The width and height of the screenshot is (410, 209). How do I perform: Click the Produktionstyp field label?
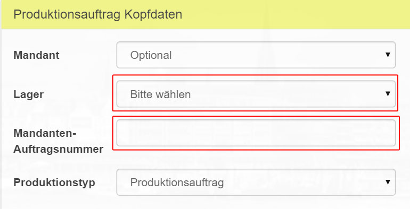click(x=54, y=182)
